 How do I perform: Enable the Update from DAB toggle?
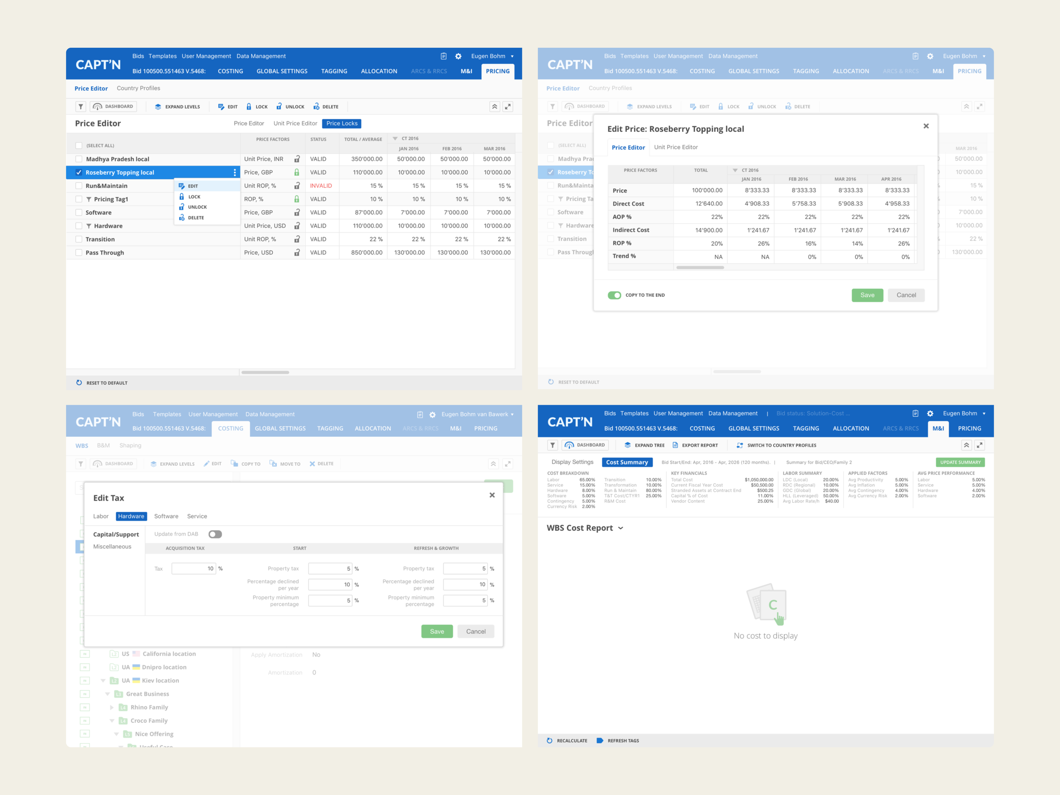pos(215,534)
